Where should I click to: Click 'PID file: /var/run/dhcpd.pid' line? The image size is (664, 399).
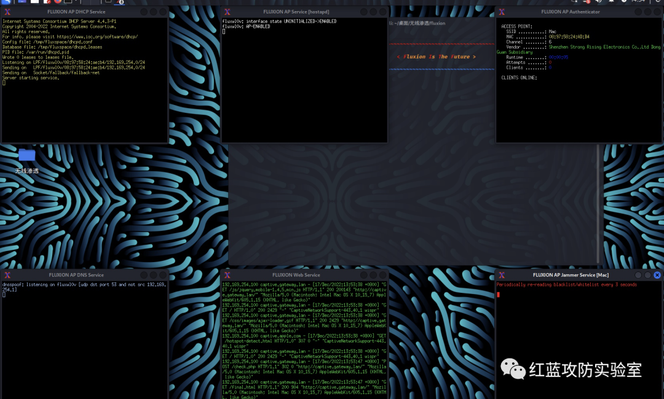(36, 52)
